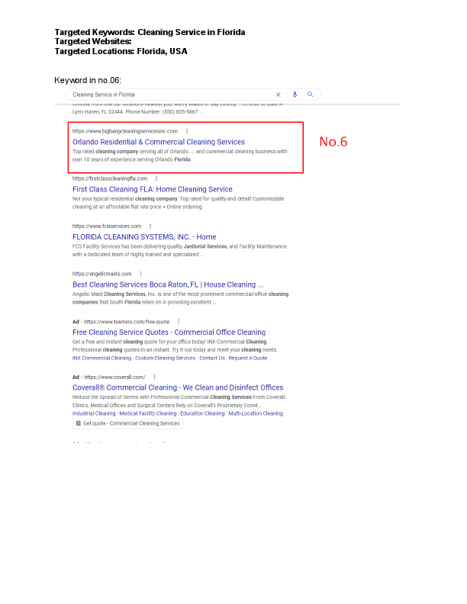
Task: Click the https://angelicmaids.com URL text
Action: [102, 274]
